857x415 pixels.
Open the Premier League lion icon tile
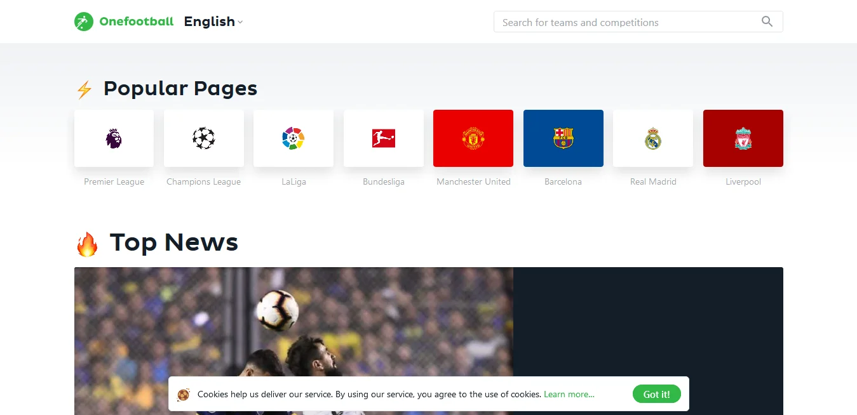tap(114, 138)
